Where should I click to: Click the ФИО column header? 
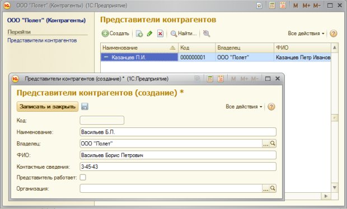[302, 47]
